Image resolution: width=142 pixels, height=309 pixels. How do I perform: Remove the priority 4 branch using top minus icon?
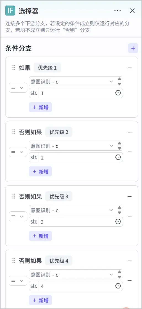click(x=130, y=261)
